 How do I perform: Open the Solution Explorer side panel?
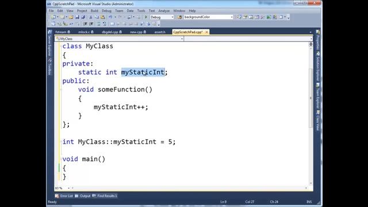pyautogui.click(x=318, y=66)
